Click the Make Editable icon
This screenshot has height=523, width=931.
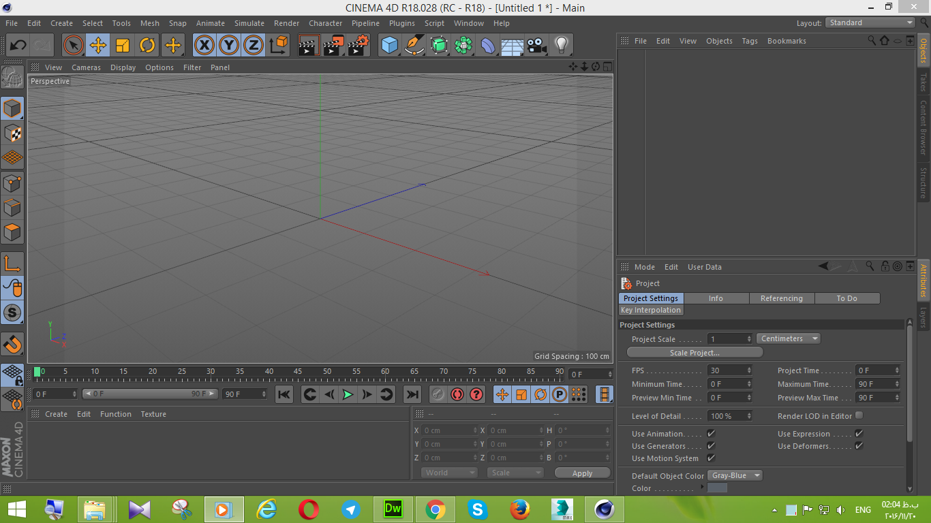(12, 77)
